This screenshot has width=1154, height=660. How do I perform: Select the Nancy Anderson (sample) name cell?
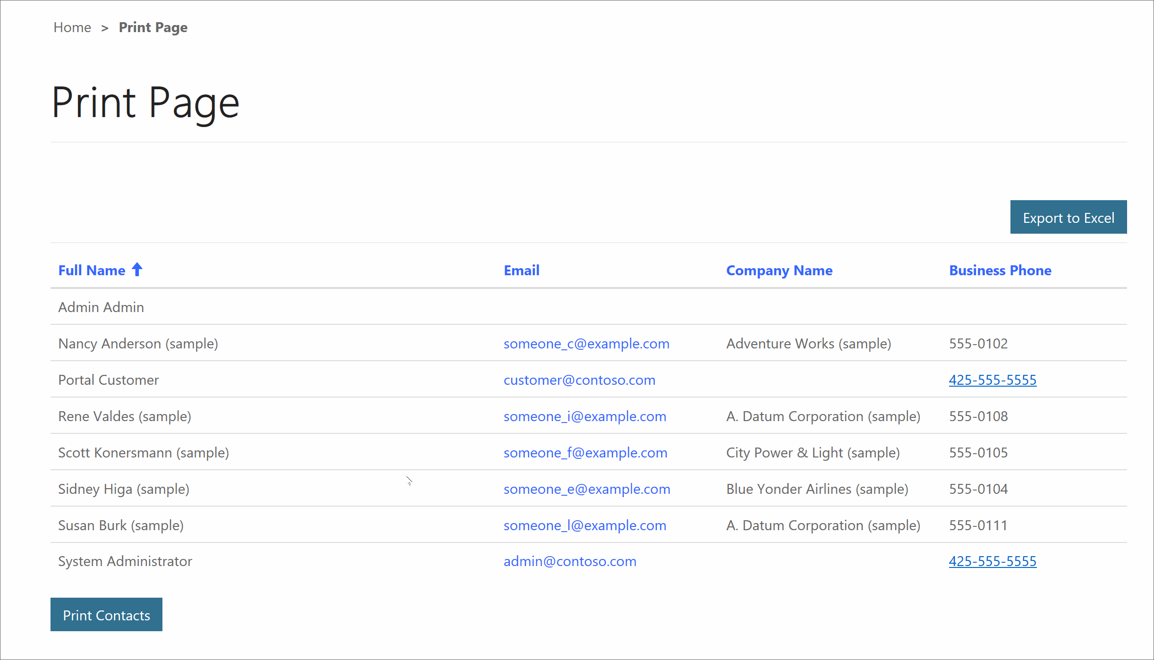(138, 344)
